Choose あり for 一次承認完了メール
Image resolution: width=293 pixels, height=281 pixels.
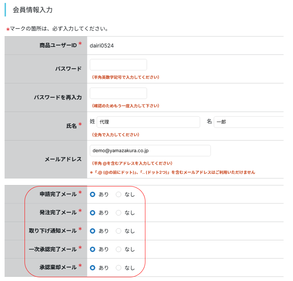(93, 249)
